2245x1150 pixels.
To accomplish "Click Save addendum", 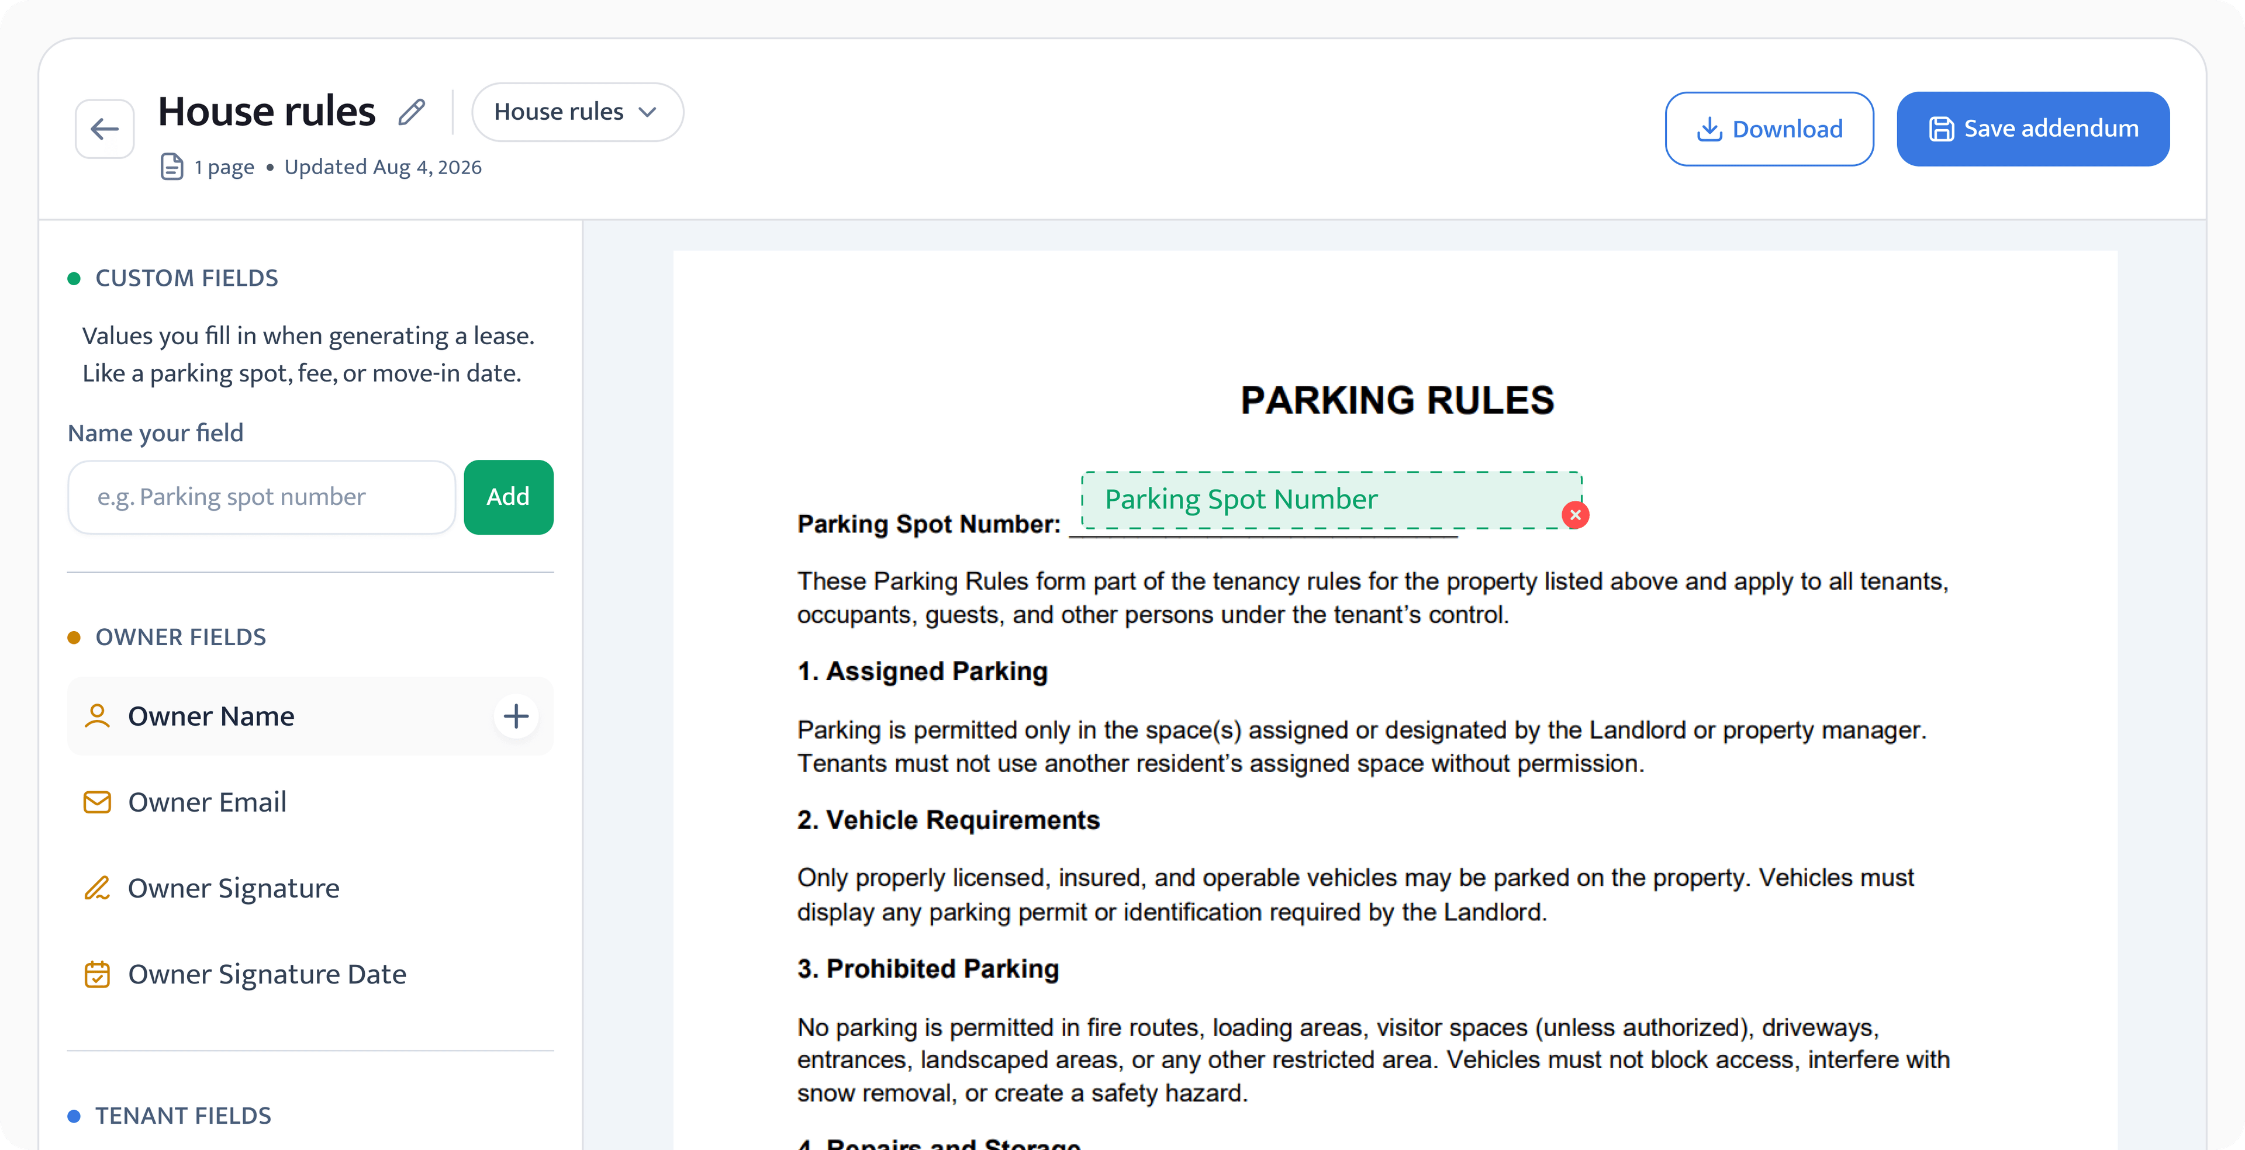I will 2032,129.
